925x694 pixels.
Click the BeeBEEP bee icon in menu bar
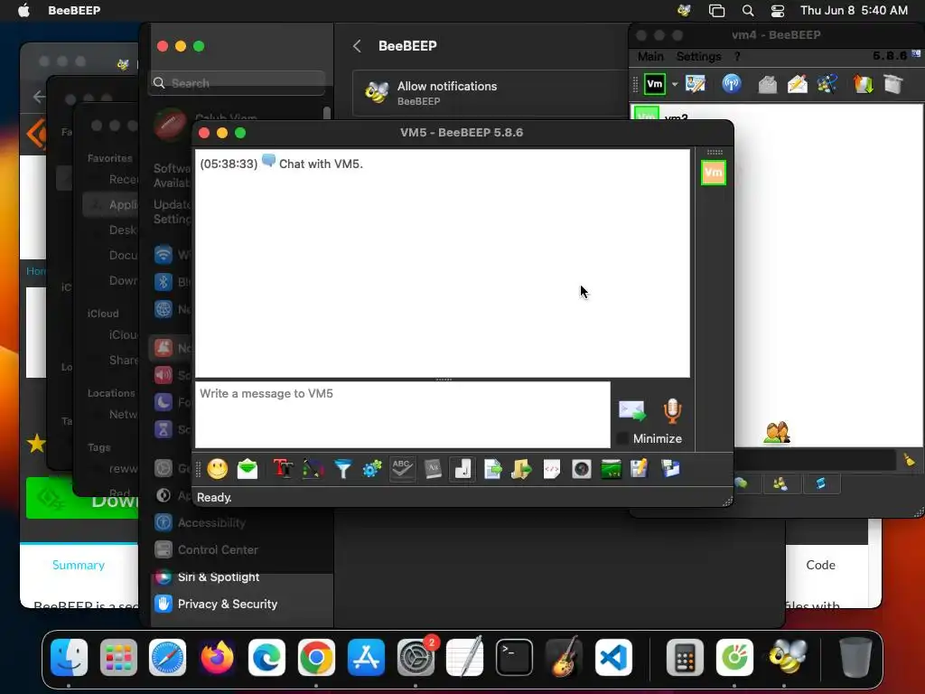685,10
